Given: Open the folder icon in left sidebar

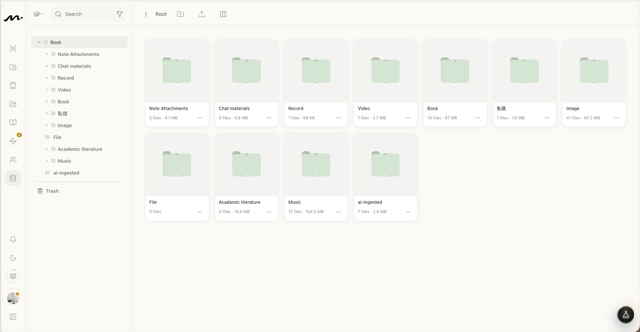Looking at the screenshot, I should click(13, 104).
